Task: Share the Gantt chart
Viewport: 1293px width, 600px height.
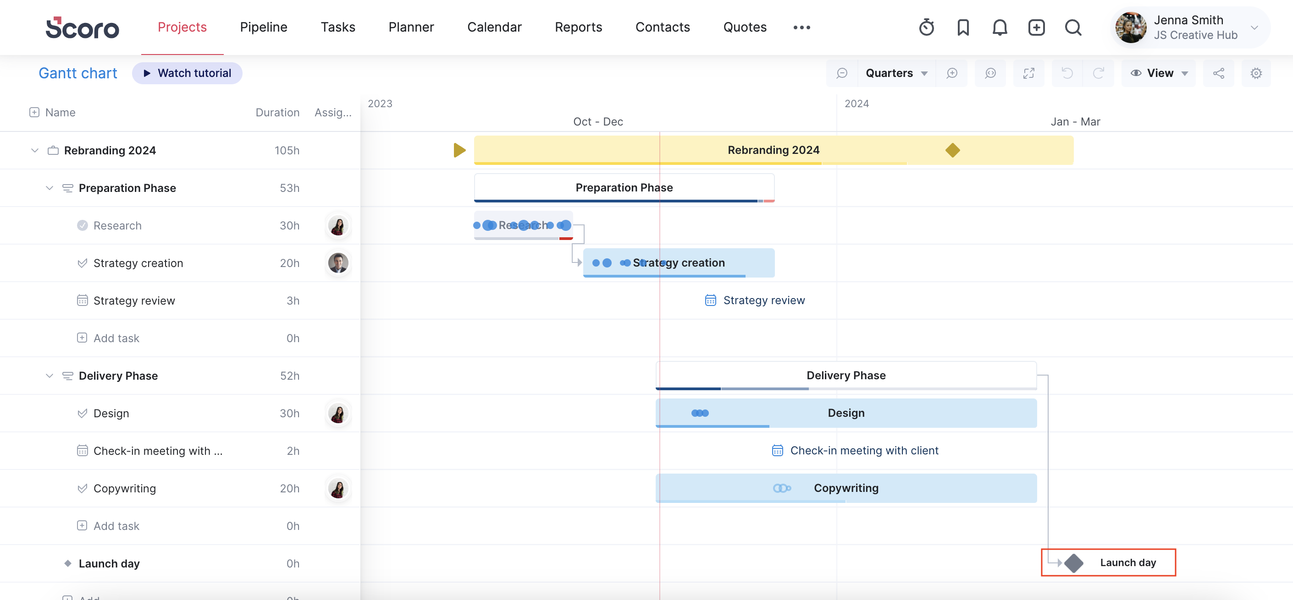Action: pos(1218,73)
